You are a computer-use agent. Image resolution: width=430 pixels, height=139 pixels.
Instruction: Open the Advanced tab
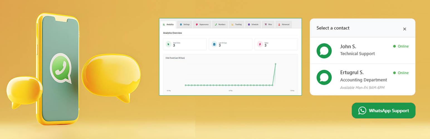[284, 24]
